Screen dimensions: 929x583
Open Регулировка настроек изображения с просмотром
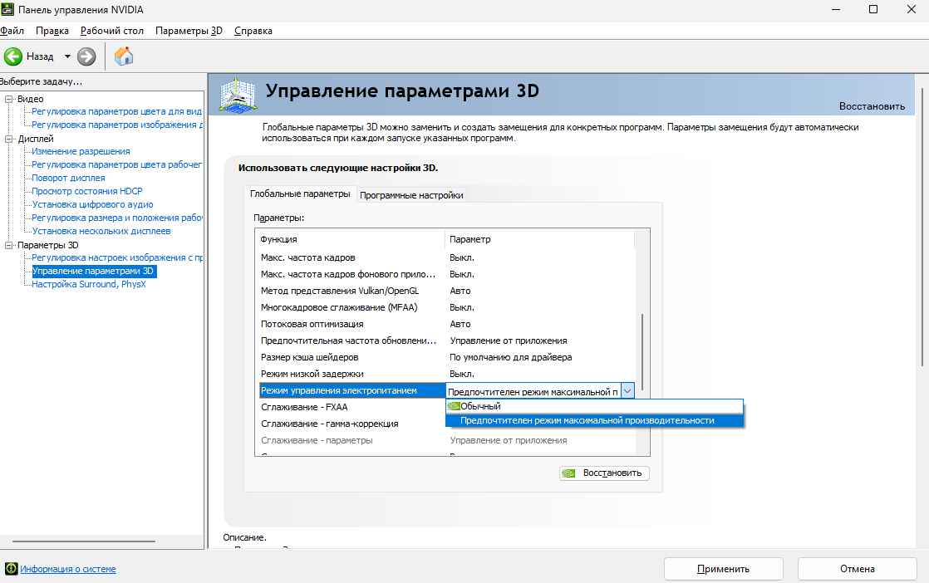pyautogui.click(x=117, y=257)
